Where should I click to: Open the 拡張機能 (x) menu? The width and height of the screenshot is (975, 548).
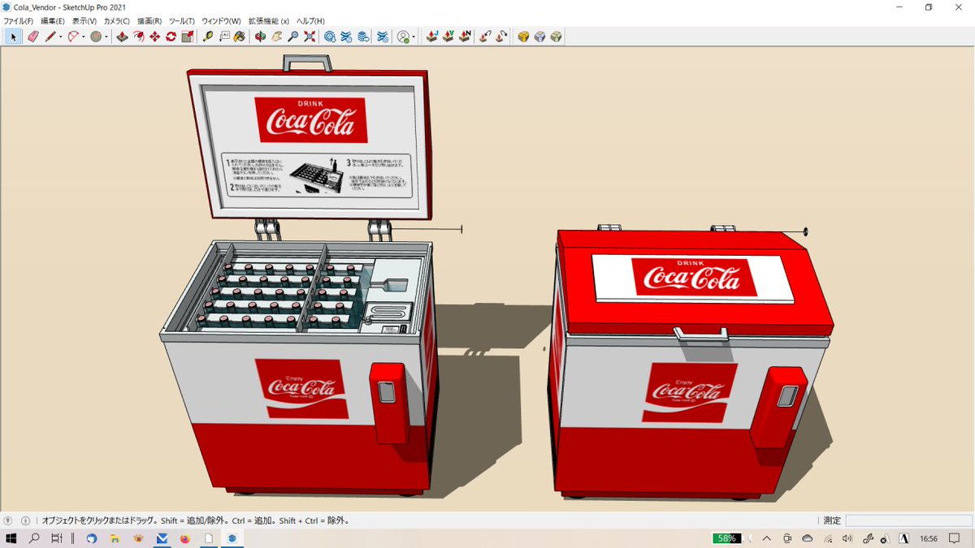268,20
